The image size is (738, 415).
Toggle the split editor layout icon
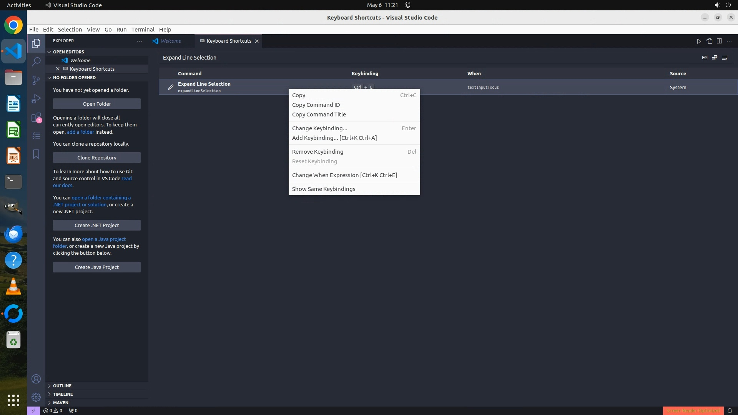pos(719,41)
